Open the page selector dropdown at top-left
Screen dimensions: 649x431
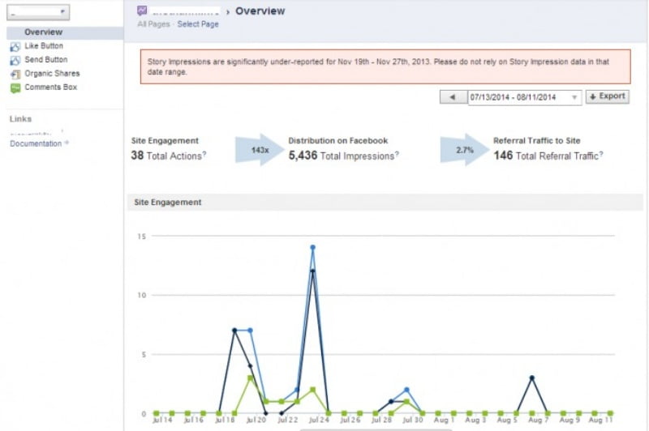[x=38, y=12]
